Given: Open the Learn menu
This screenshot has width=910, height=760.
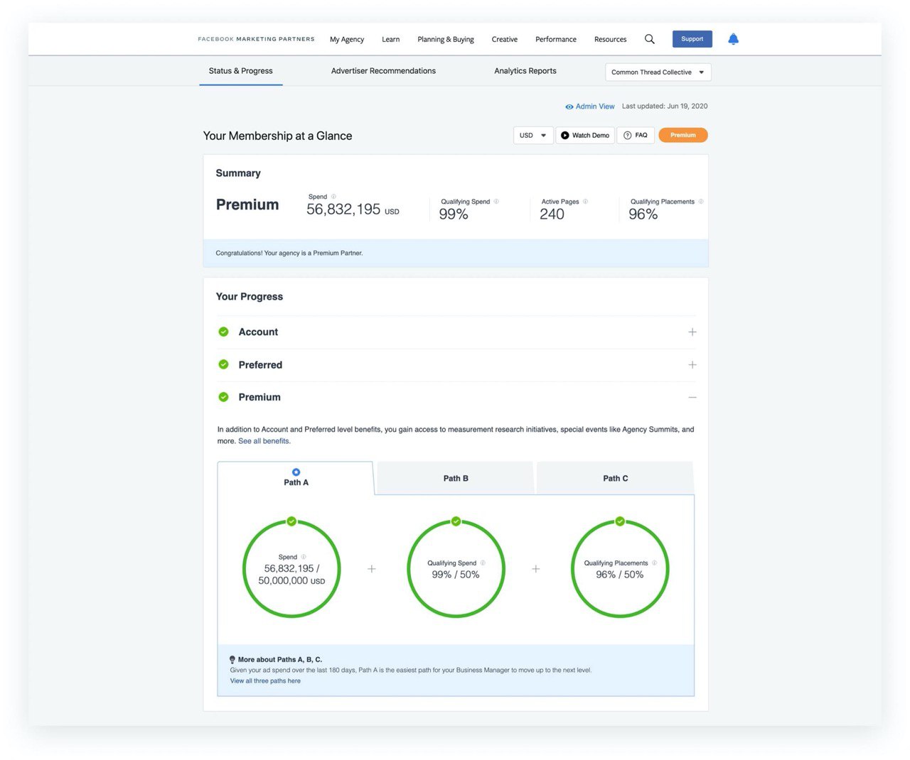Looking at the screenshot, I should (390, 39).
